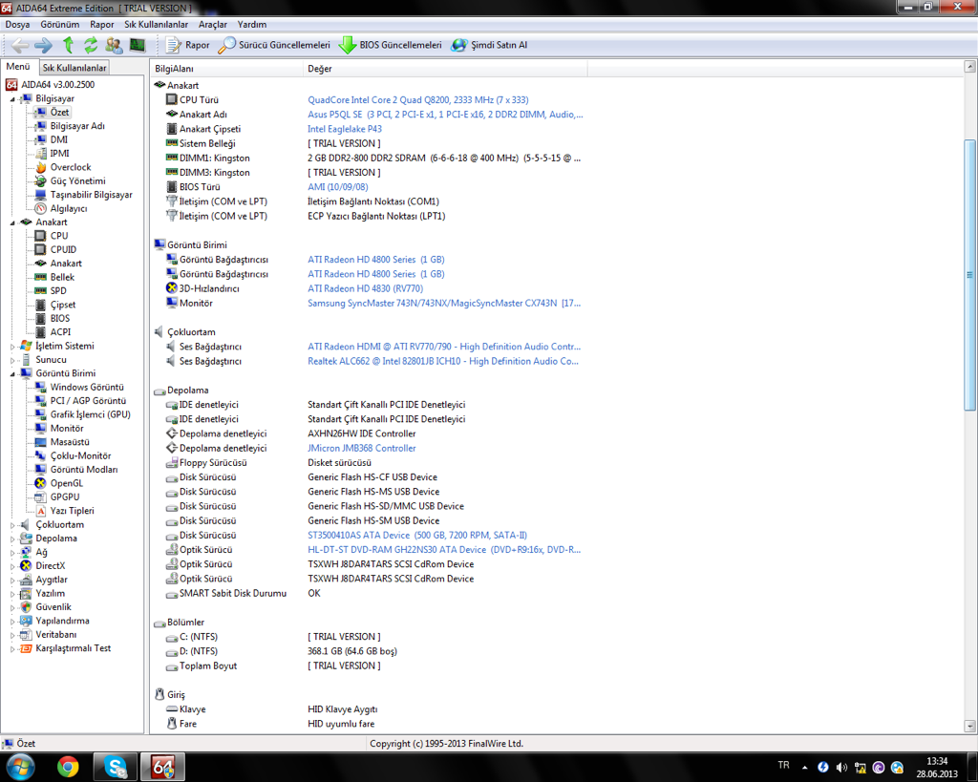Open the Görünüm menu
The width and height of the screenshot is (978, 782).
click(x=60, y=24)
